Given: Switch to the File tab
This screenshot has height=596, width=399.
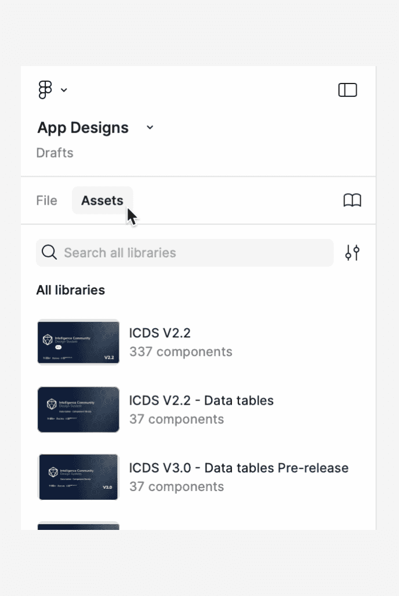Looking at the screenshot, I should click(46, 200).
